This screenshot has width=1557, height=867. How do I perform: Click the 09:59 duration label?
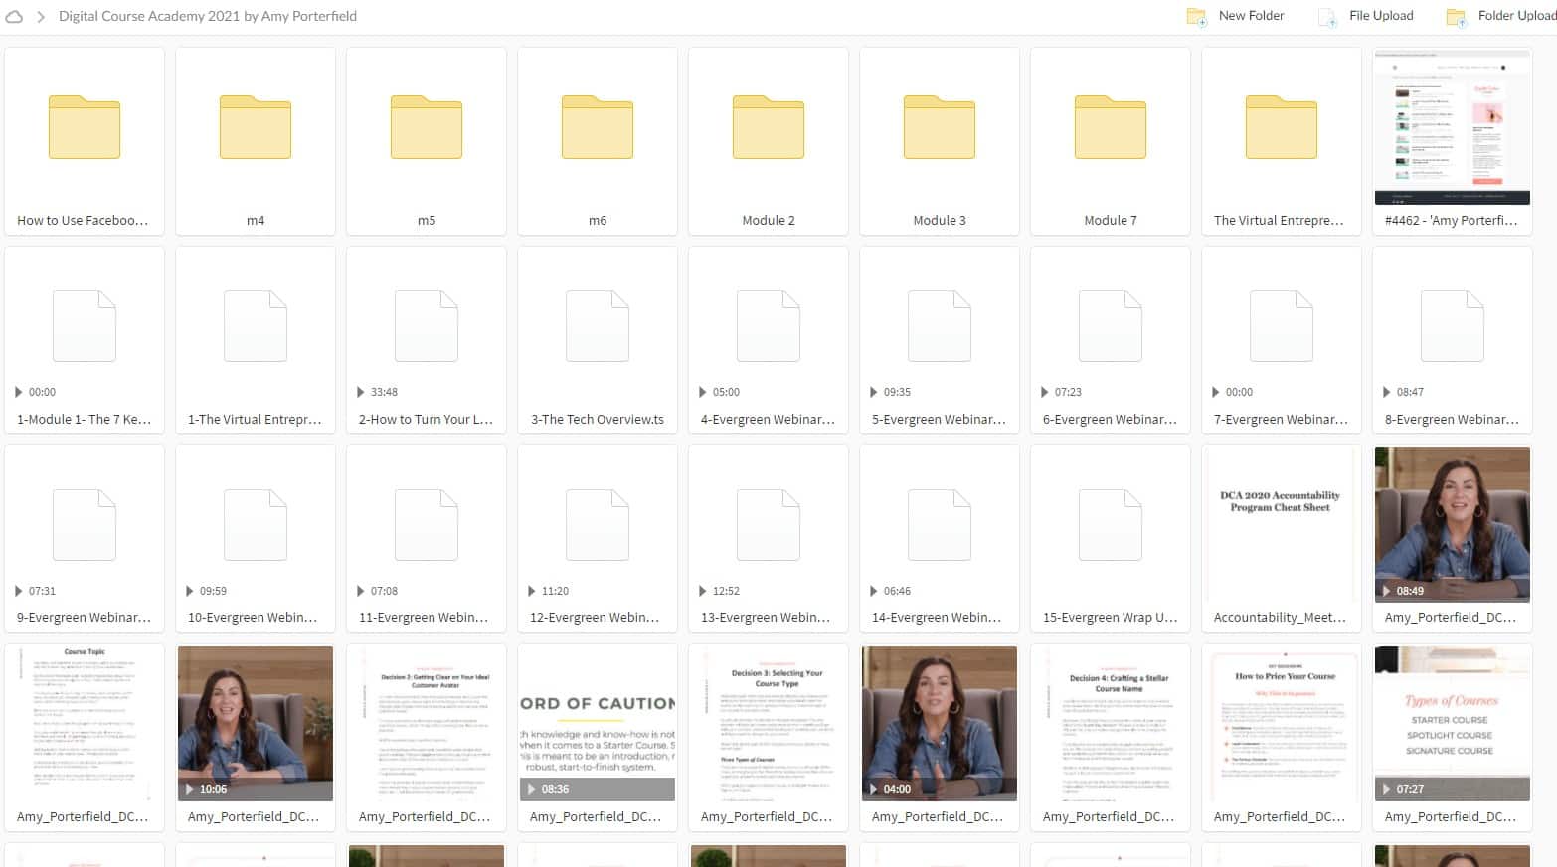click(213, 591)
